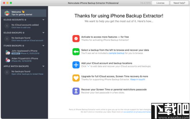Click the warning icon beside No iCloud accounts added
Viewport: 190px width, 119px height.
click(7, 26)
